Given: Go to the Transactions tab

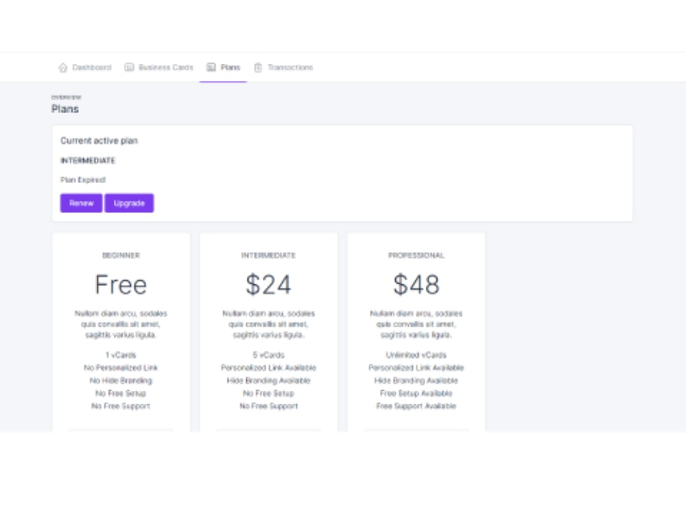Looking at the screenshot, I should pyautogui.click(x=283, y=67).
